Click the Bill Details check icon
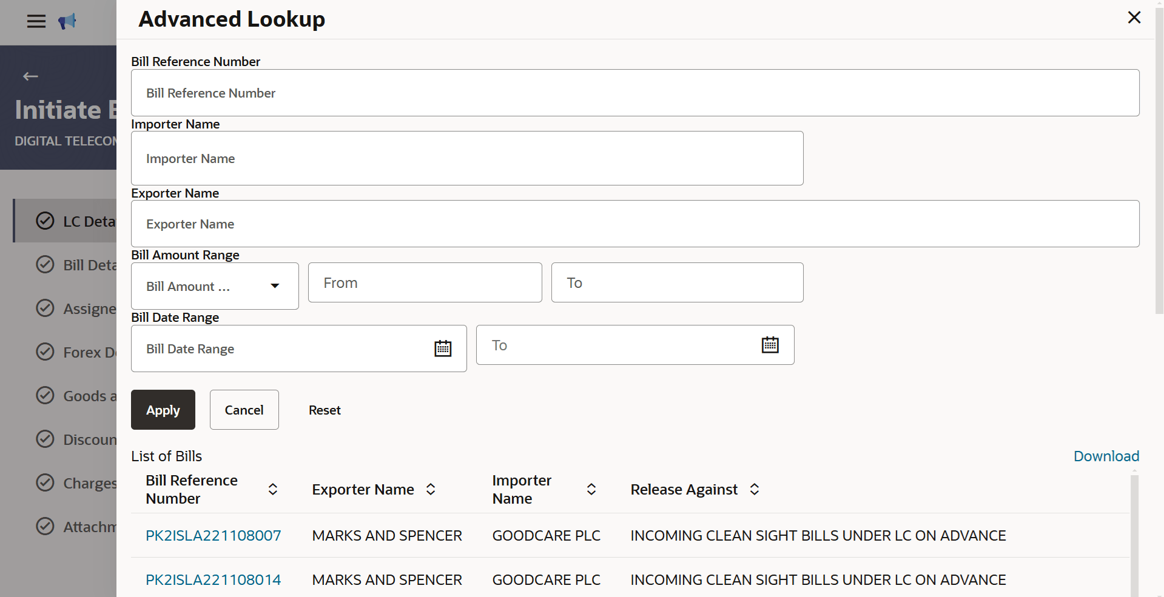This screenshot has height=597, width=1164. coord(45,264)
